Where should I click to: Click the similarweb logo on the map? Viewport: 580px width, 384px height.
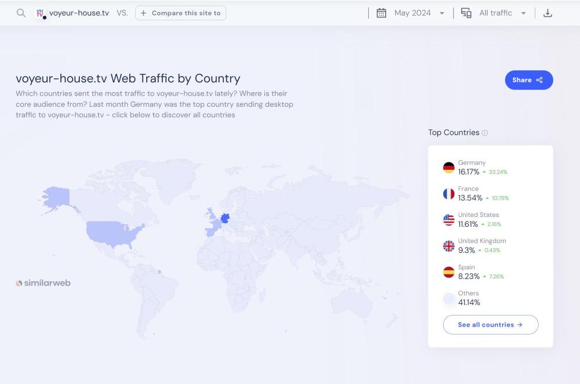[x=43, y=283]
